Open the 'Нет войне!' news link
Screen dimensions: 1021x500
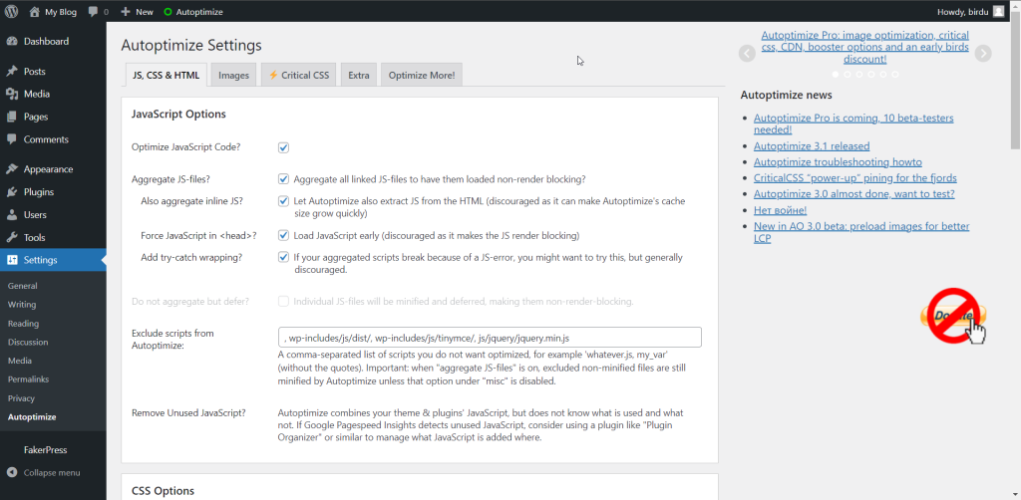click(x=781, y=210)
